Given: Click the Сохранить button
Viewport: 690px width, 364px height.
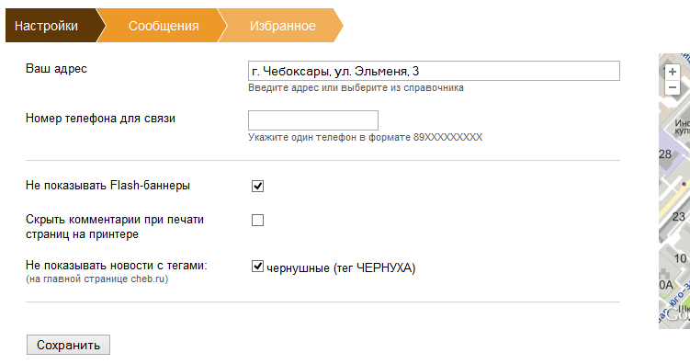Looking at the screenshot, I should coord(68,345).
